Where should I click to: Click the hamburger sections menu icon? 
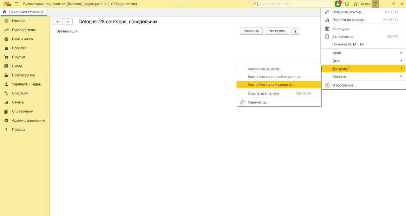click(x=16, y=4)
